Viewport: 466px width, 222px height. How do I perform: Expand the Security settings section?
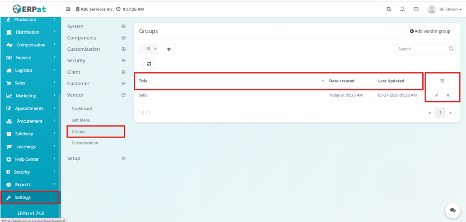point(123,60)
